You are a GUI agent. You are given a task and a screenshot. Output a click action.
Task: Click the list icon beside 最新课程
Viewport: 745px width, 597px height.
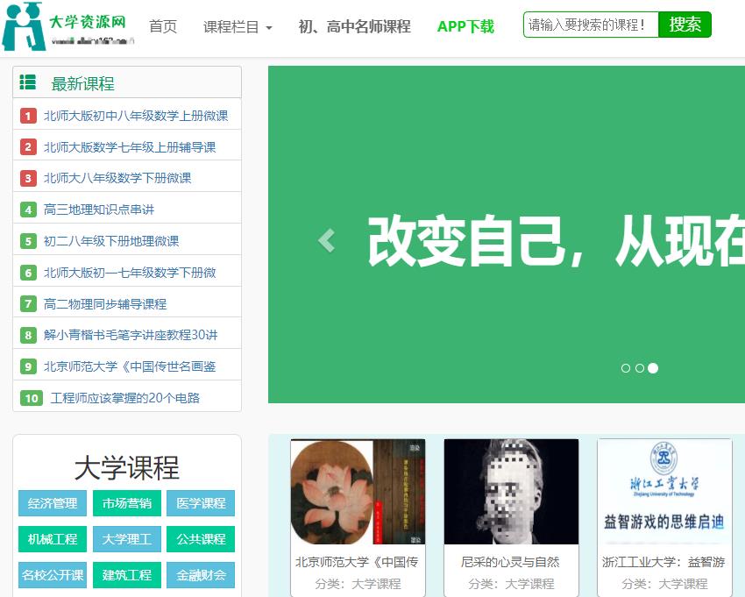(x=28, y=82)
